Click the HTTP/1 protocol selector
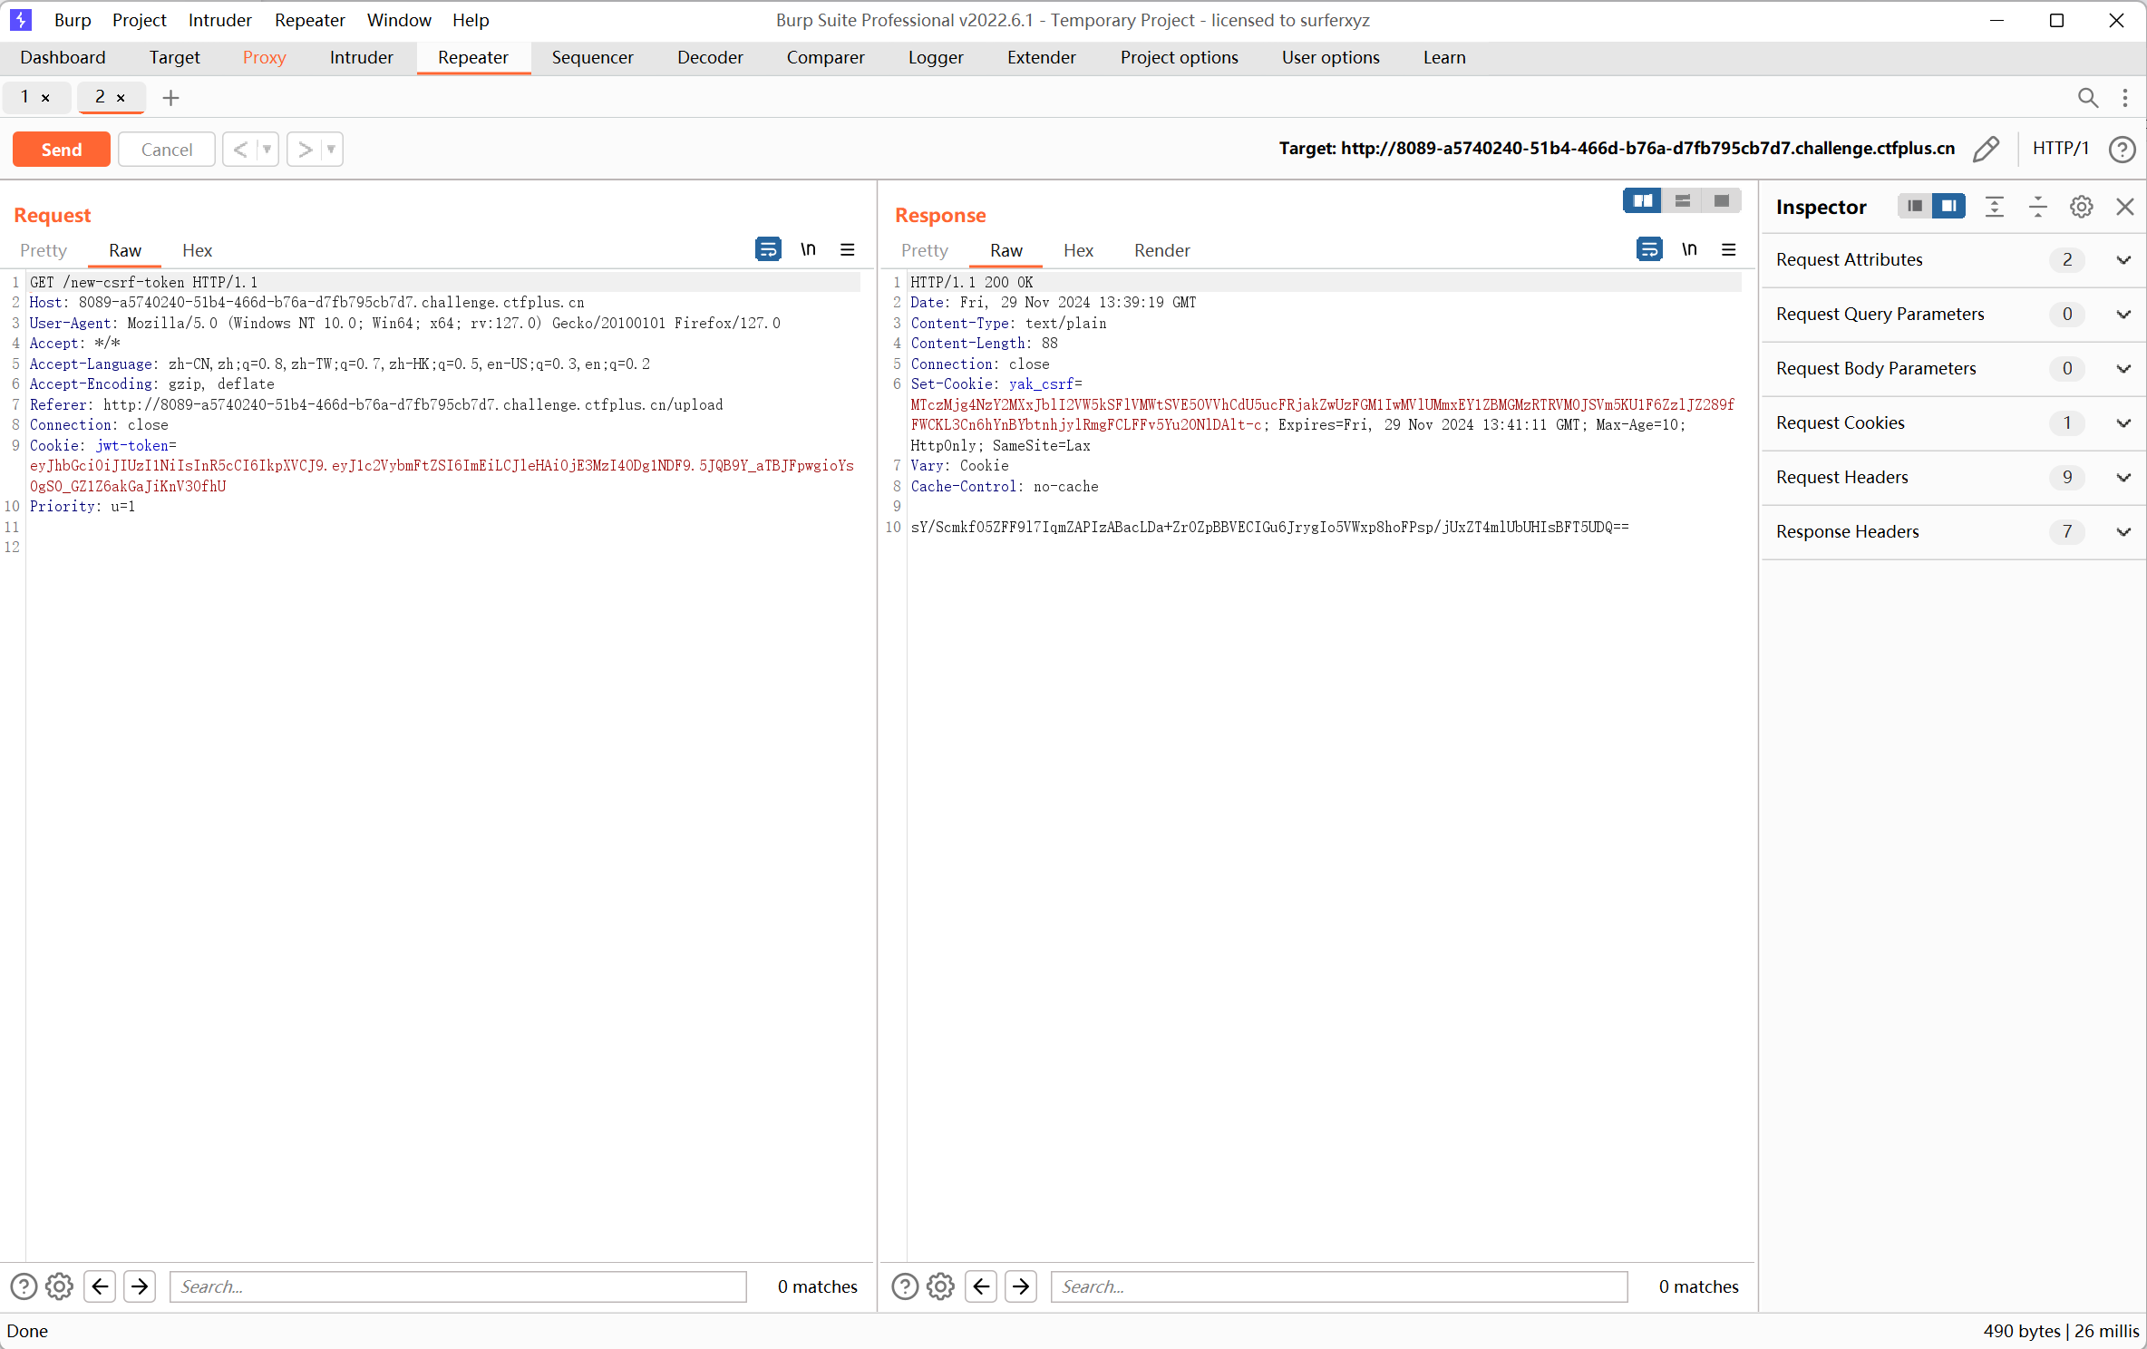This screenshot has width=2147, height=1349. point(2060,149)
